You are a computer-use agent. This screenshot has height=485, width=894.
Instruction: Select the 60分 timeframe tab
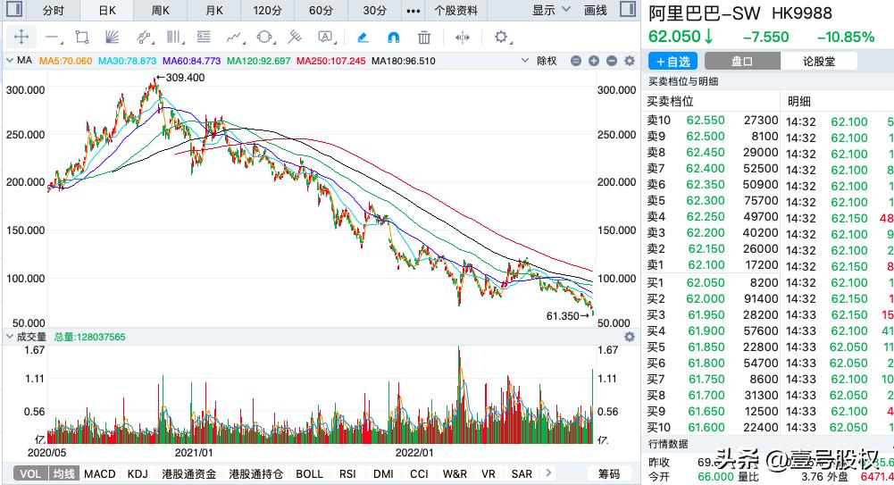pyautogui.click(x=321, y=10)
